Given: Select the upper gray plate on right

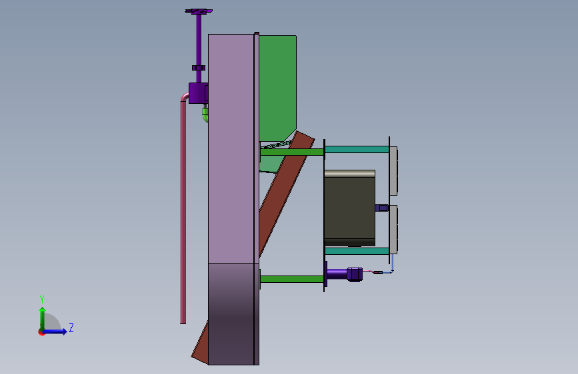Looking at the screenshot, I should click(393, 171).
